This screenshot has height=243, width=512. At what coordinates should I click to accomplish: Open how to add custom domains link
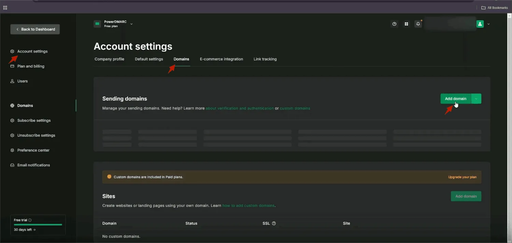tap(248, 206)
